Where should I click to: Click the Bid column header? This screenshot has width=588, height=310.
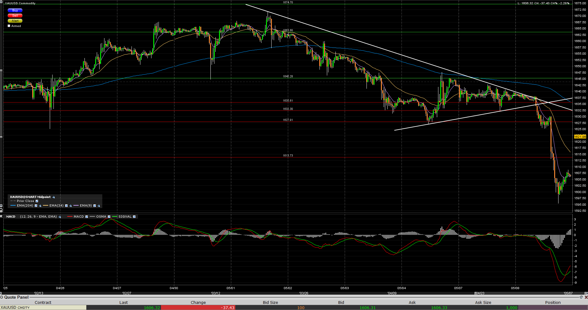tap(341, 302)
